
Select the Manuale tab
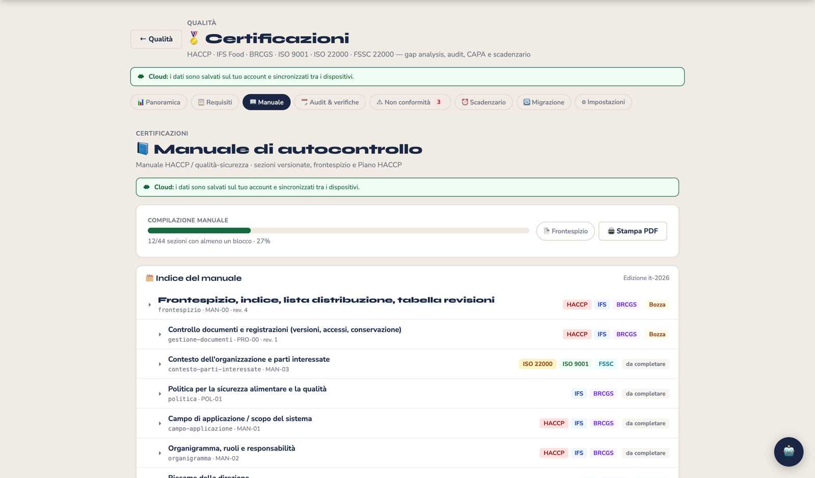click(x=266, y=102)
